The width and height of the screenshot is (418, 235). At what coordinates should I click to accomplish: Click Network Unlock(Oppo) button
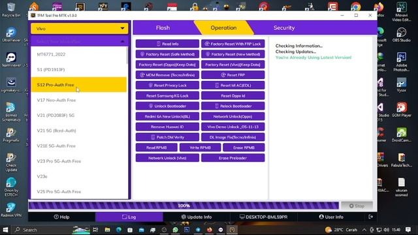pyautogui.click(x=233, y=116)
